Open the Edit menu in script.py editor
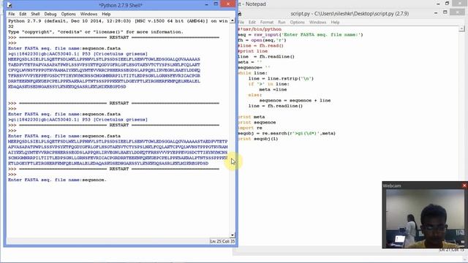468x263 pixels. point(252,23)
